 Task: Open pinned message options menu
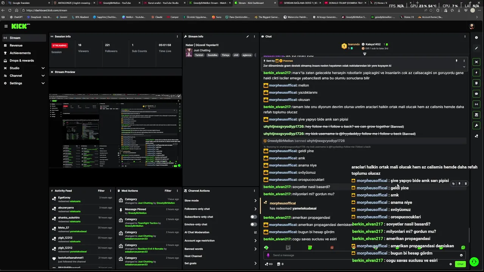pos(464,61)
